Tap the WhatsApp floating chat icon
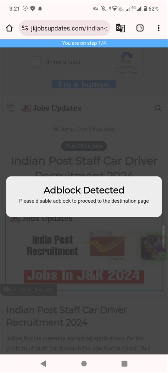 point(162,256)
